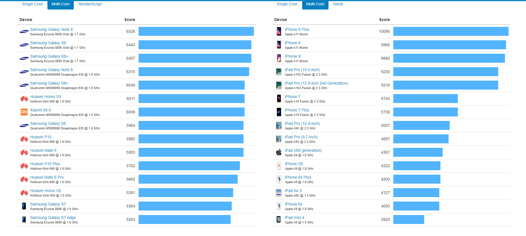Open the Huawei P10 Plus link
Screen dimensions: 526x236
pyautogui.click(x=45, y=164)
